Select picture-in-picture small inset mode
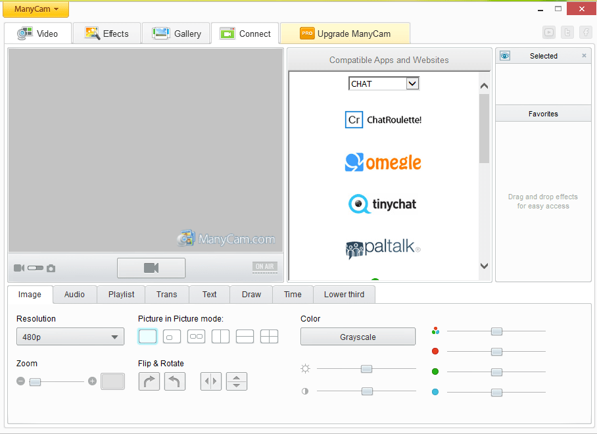The image size is (597, 434). click(172, 337)
